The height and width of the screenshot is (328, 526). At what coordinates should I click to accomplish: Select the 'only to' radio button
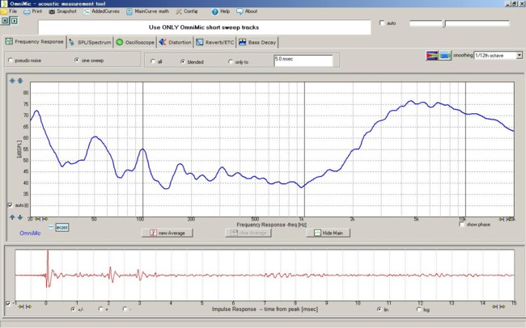[230, 61]
